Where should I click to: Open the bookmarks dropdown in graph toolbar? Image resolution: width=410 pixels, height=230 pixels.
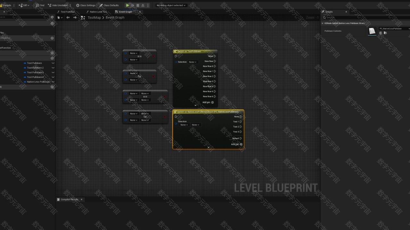tap(60, 18)
